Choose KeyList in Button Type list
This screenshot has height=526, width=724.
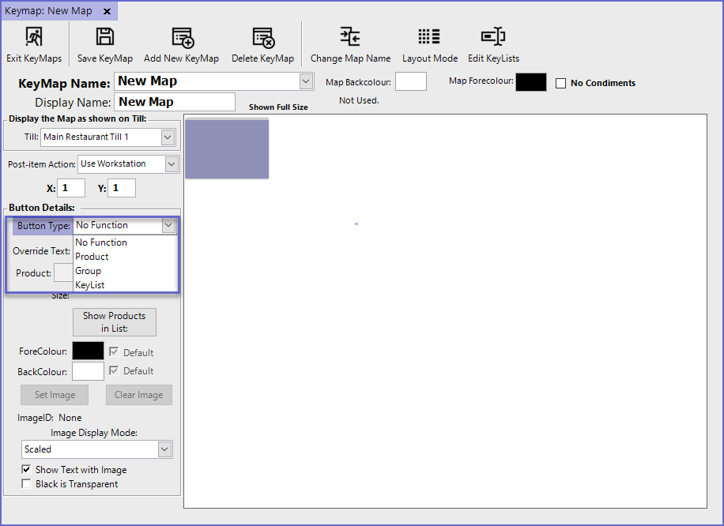(90, 285)
